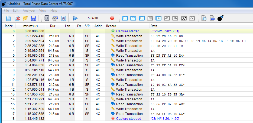This screenshot has height=123, width=253.
Task: Click the Len column header
Action: pyautogui.click(x=68, y=26)
